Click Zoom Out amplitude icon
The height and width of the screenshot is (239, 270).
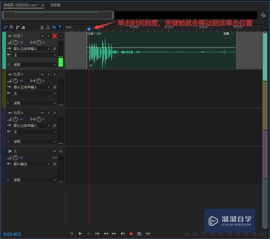(x=195, y=234)
